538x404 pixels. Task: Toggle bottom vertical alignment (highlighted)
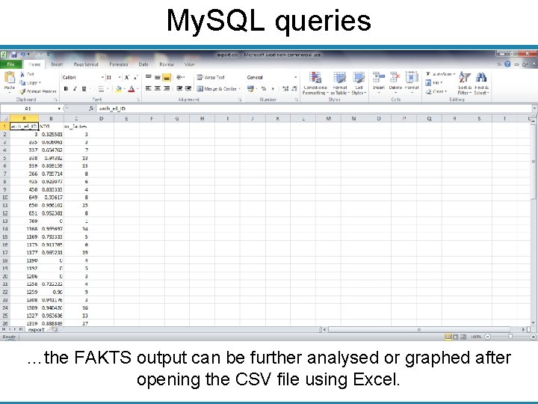167,78
